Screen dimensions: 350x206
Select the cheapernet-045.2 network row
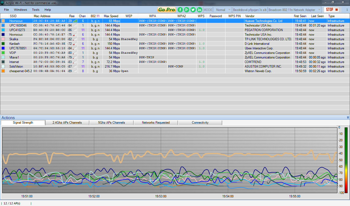(x=175, y=71)
